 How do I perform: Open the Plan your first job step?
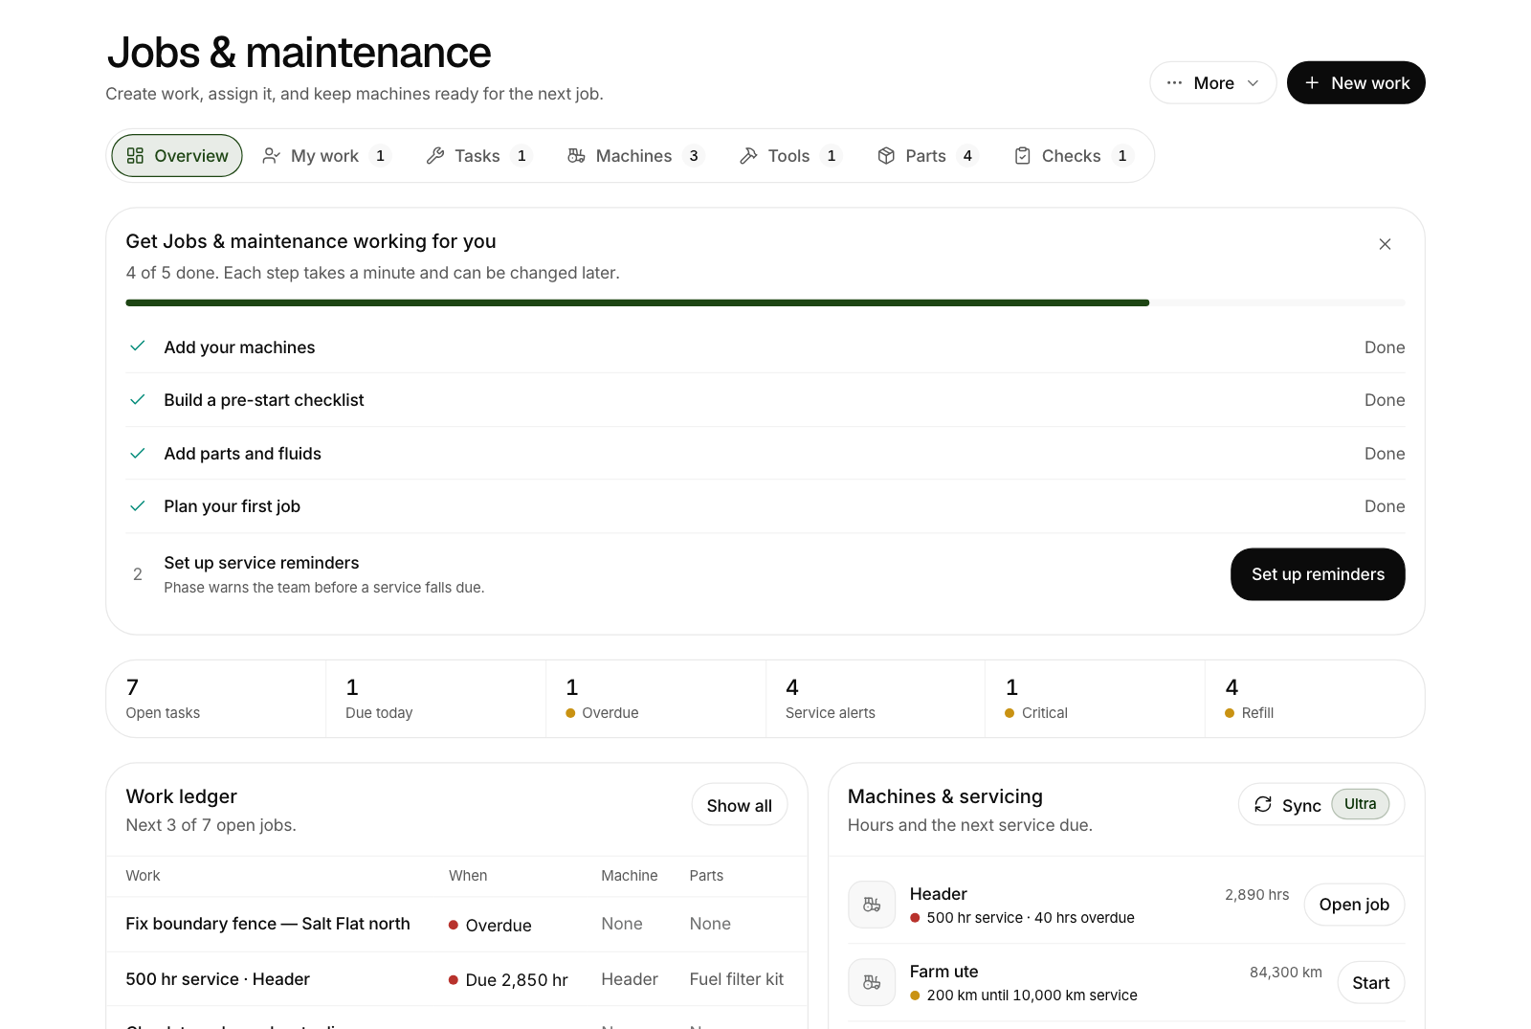point(765,506)
